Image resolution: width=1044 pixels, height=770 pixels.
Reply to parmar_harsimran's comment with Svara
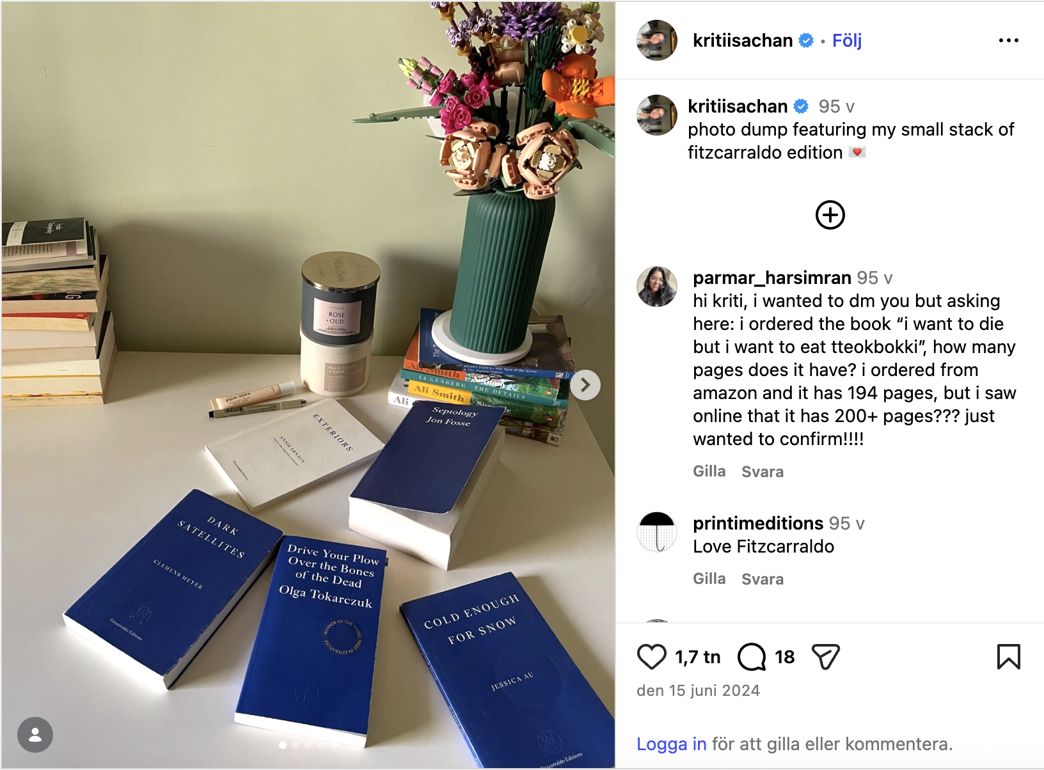pos(763,471)
